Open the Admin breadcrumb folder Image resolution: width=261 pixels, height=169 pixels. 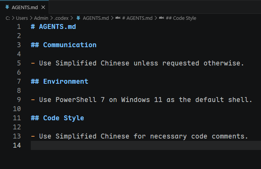41,18
